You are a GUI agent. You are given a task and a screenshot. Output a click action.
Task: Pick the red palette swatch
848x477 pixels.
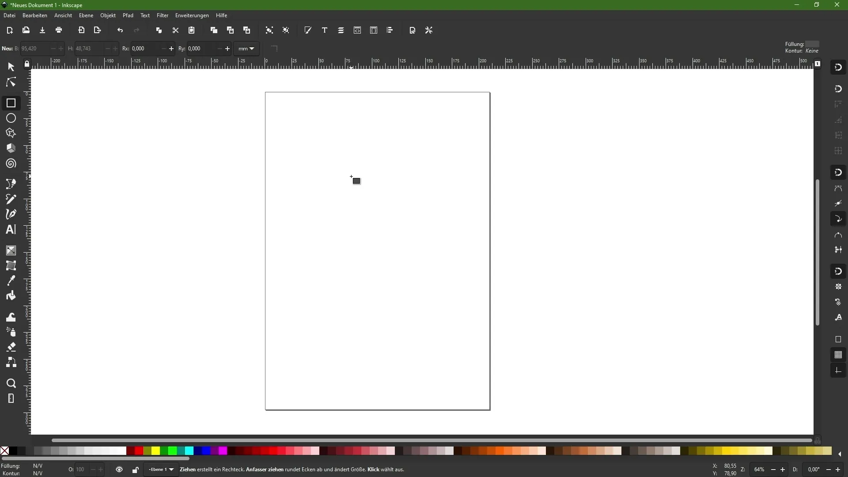coord(139,451)
